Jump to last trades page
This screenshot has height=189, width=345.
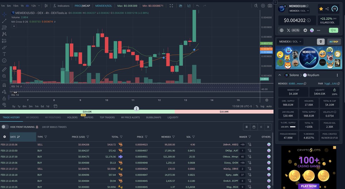[x=268, y=127]
